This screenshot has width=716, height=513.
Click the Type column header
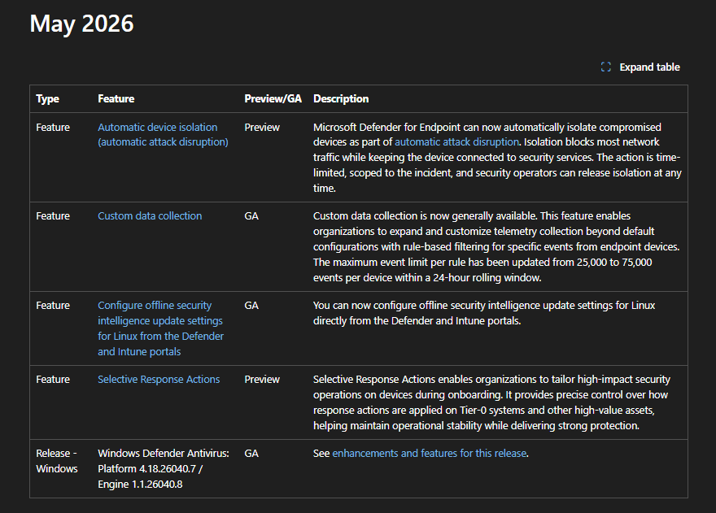(47, 98)
